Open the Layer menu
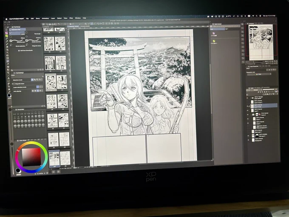This screenshot has height=217, width=289. click(53, 18)
